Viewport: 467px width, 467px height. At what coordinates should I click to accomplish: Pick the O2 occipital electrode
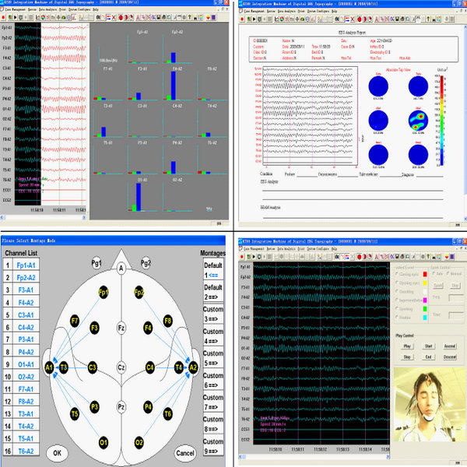point(140,441)
